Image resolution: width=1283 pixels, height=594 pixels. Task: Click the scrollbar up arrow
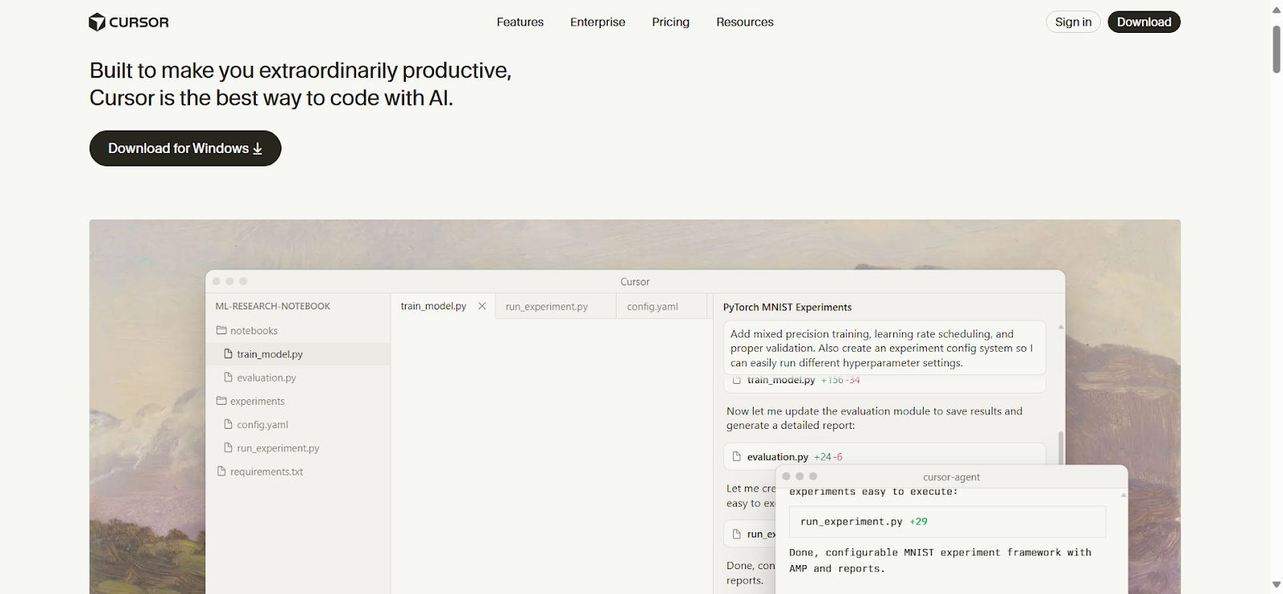tap(1276, 10)
